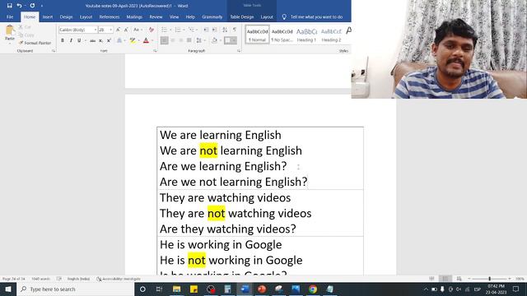
Task: Click the Windows taskbar search box
Action: 76,289
